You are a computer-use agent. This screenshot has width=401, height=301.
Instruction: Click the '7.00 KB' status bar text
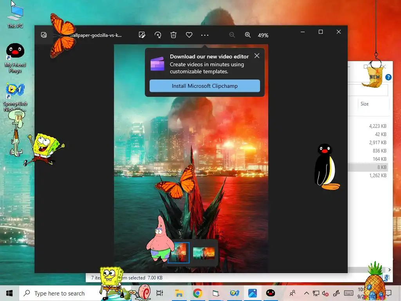(155, 278)
